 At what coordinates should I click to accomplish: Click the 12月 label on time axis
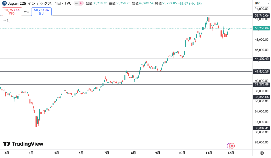[x=231, y=153]
